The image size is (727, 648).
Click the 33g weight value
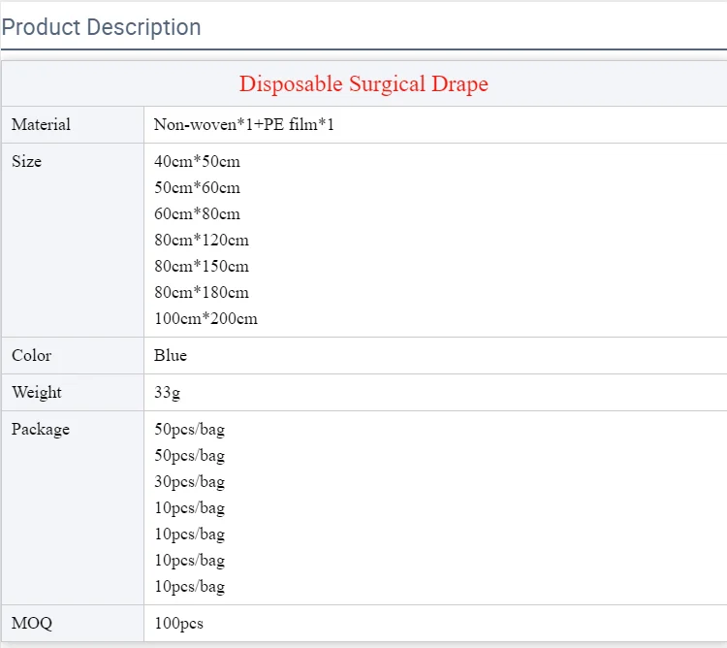(167, 393)
